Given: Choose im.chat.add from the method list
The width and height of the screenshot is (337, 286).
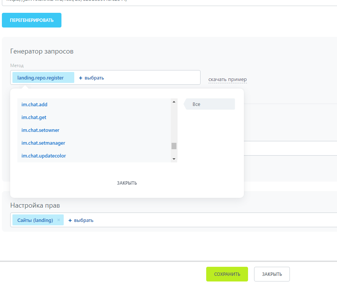Looking at the screenshot, I should [x=34, y=104].
